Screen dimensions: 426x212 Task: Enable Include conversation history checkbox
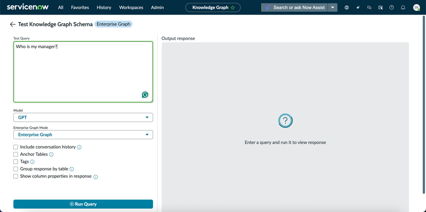pos(16,147)
